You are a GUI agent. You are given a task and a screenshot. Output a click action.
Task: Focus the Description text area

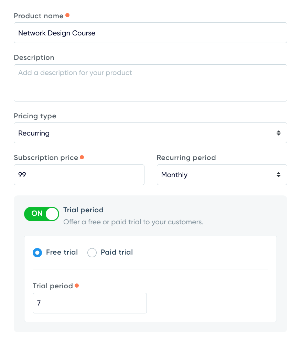[150, 83]
